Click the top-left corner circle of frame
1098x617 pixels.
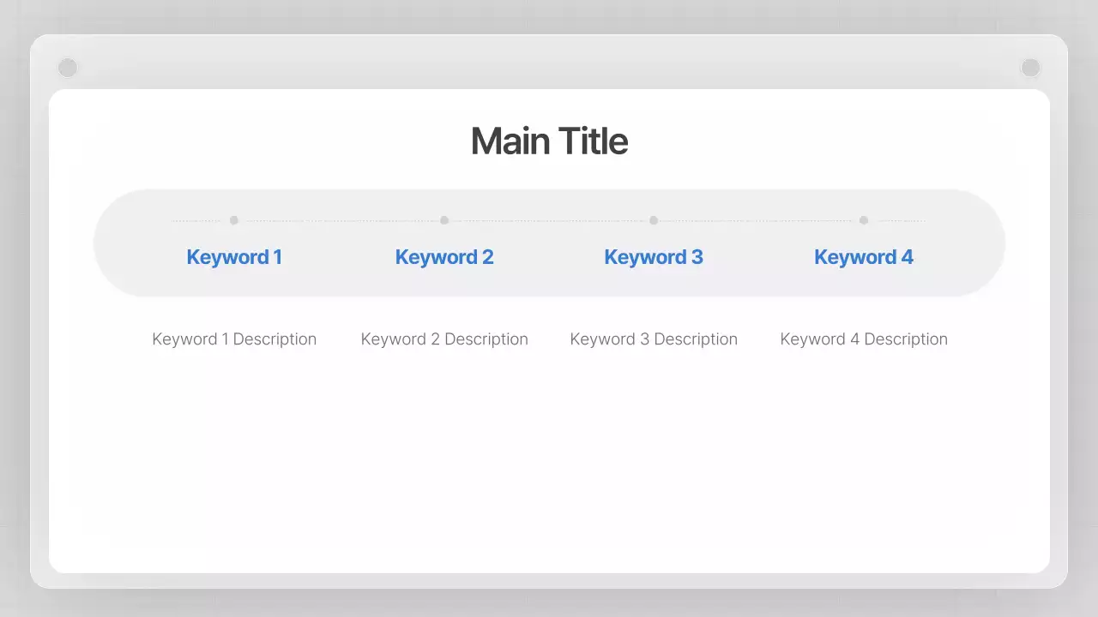click(68, 68)
